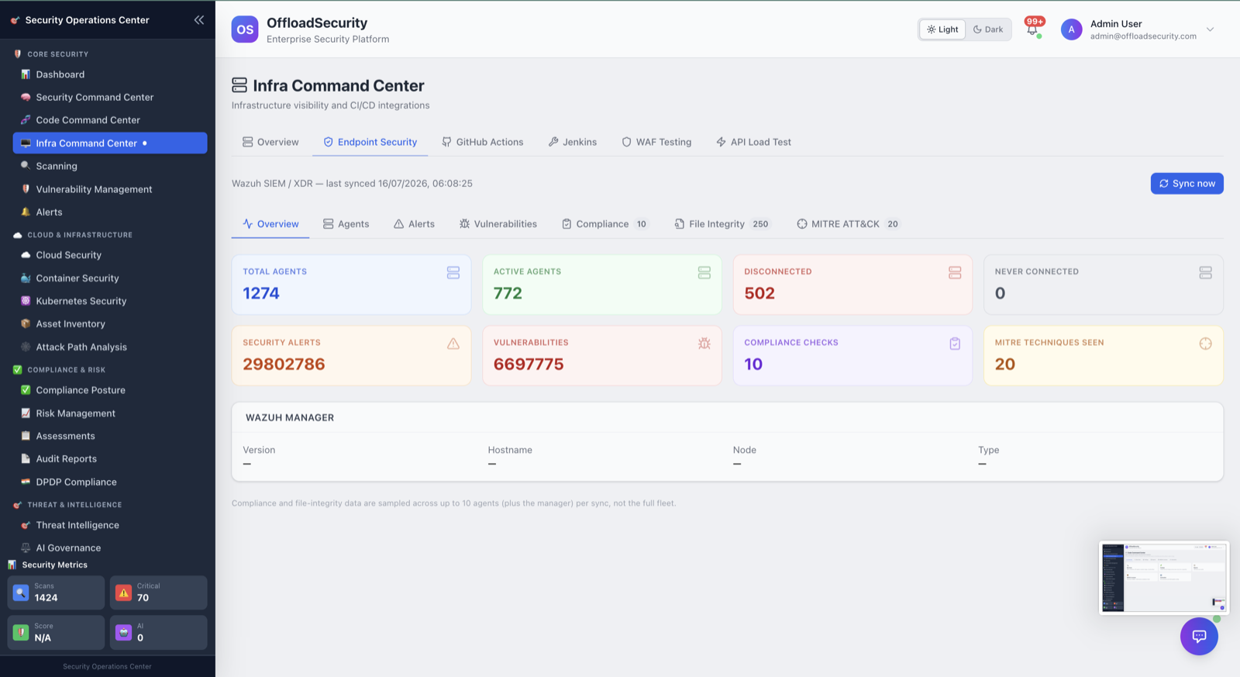
Task: Click the Vulnerabilities card bug icon
Action: pyautogui.click(x=704, y=344)
